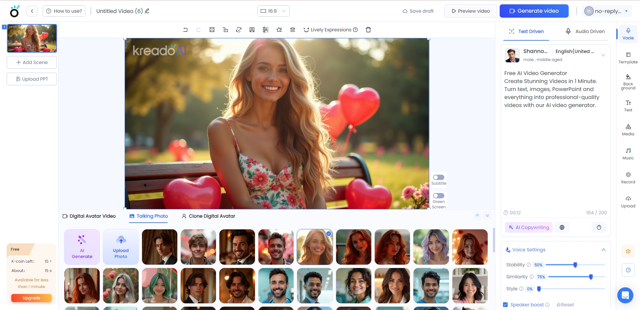
Task: Click the Generate video button
Action: click(534, 11)
